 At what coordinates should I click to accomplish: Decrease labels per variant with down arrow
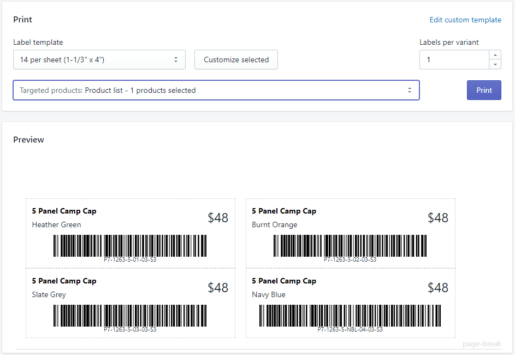point(495,64)
